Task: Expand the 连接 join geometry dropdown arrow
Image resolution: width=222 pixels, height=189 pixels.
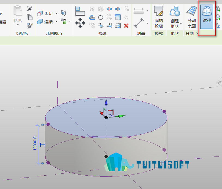Action: tap(56, 22)
